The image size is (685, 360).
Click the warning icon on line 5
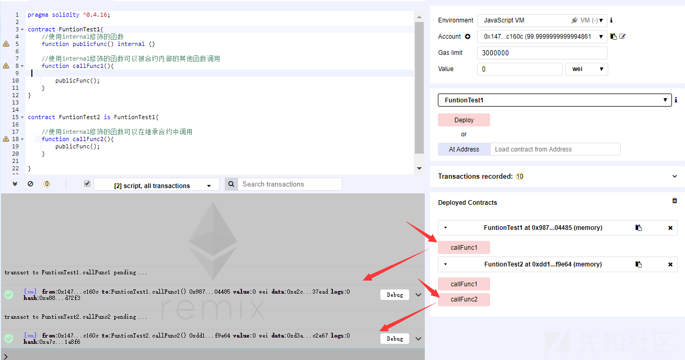[6, 44]
